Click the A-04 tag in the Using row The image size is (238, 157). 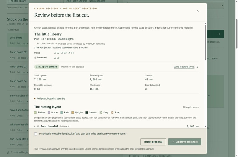tap(71, 53)
